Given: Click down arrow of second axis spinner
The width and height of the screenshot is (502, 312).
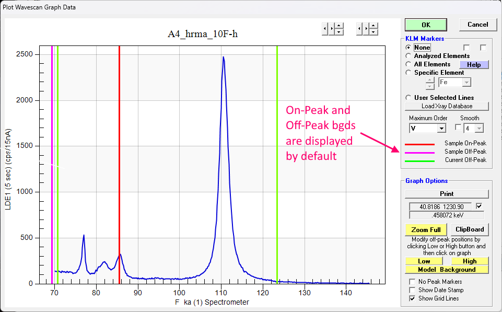Looking at the screenshot, I should (x=373, y=32).
